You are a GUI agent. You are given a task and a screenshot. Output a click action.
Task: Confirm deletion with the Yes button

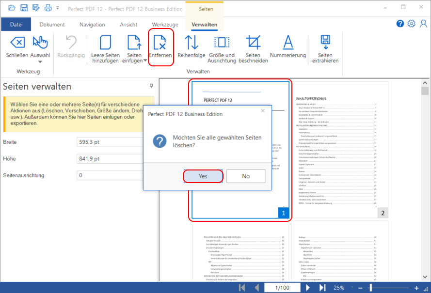(203, 176)
